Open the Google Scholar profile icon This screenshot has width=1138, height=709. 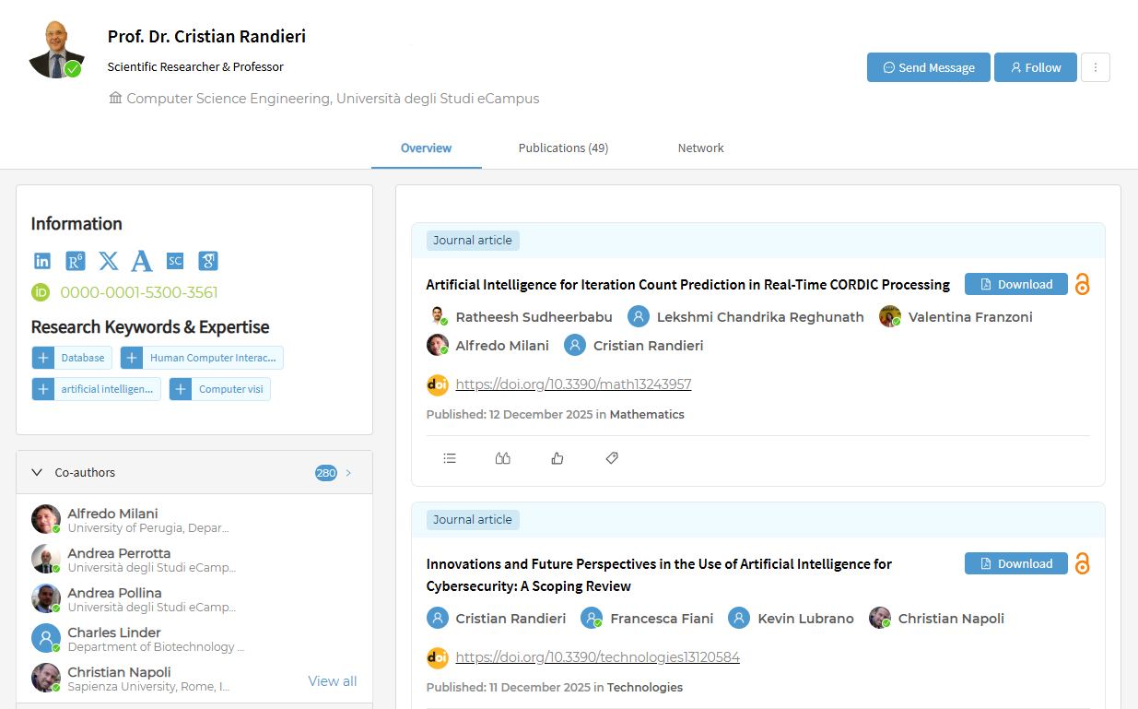208,261
